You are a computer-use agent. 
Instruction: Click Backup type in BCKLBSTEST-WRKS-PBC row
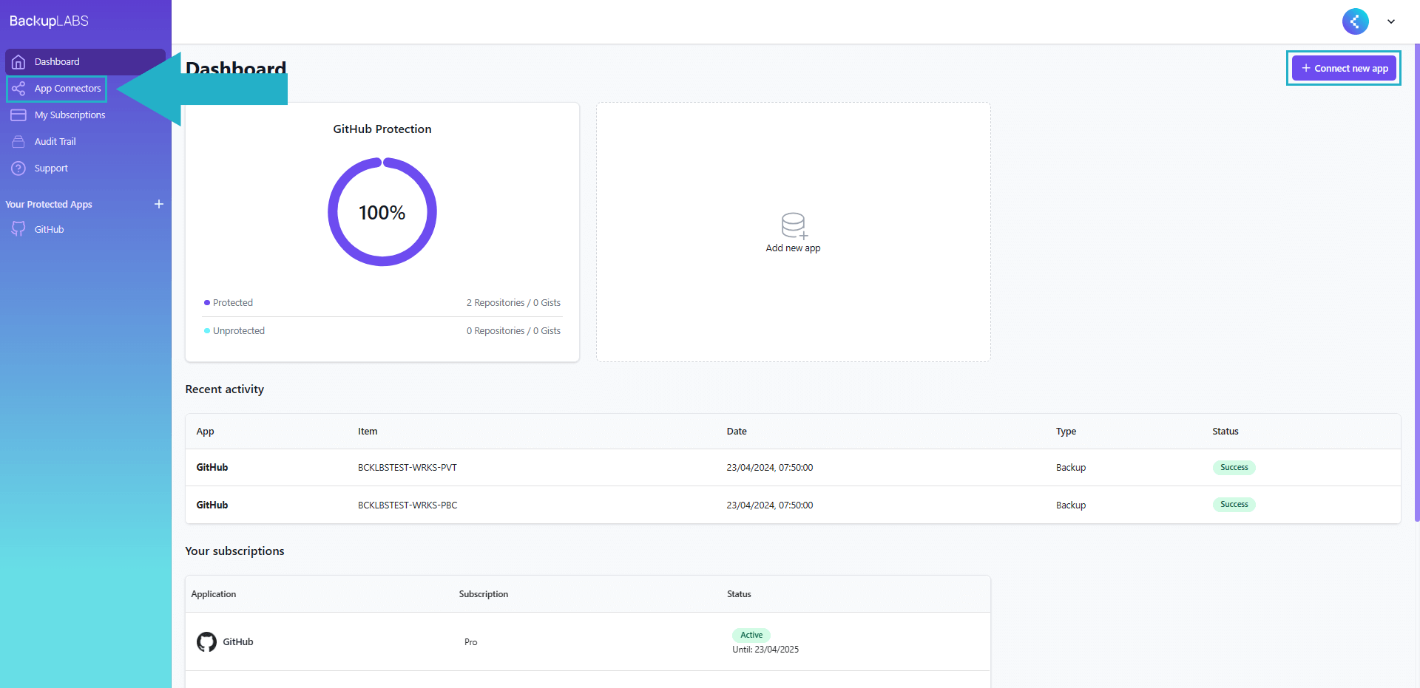tap(1071, 505)
